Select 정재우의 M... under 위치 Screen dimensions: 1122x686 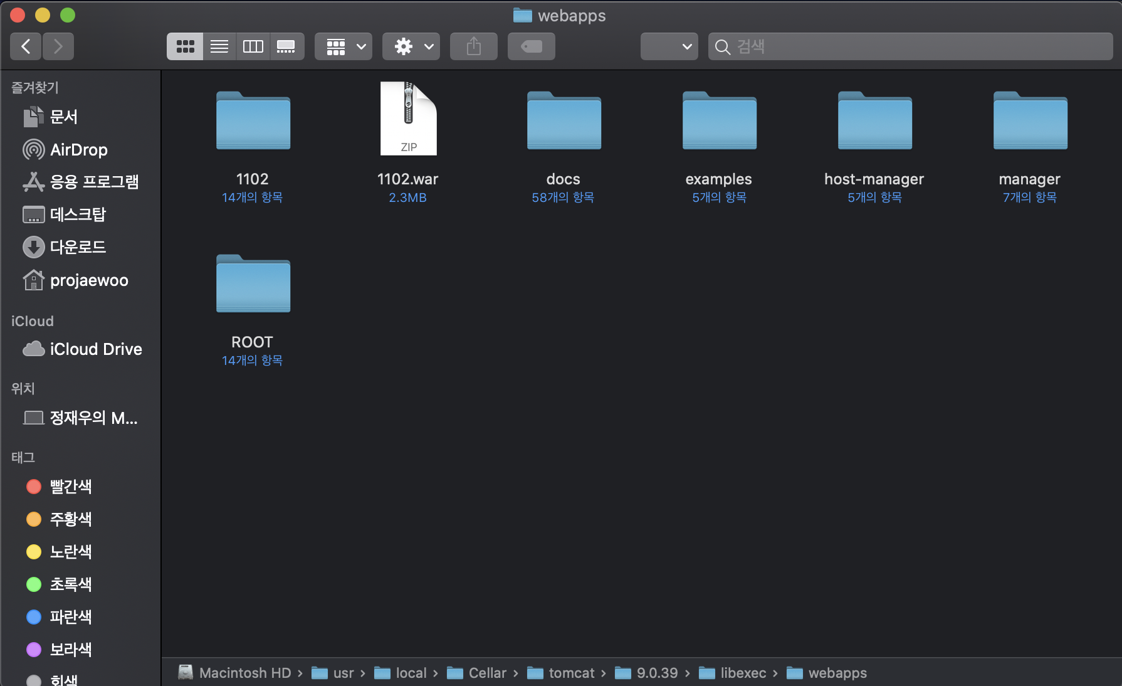point(80,418)
